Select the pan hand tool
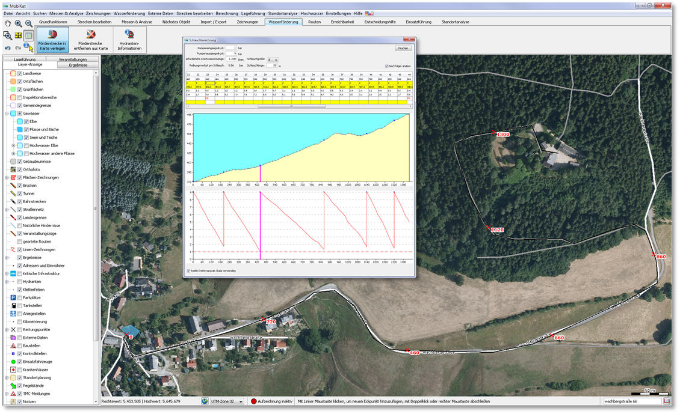This screenshot has height=414, width=680. [x=7, y=23]
